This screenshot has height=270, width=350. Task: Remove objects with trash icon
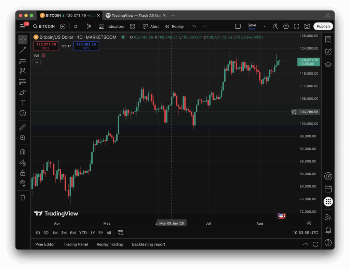(23, 198)
